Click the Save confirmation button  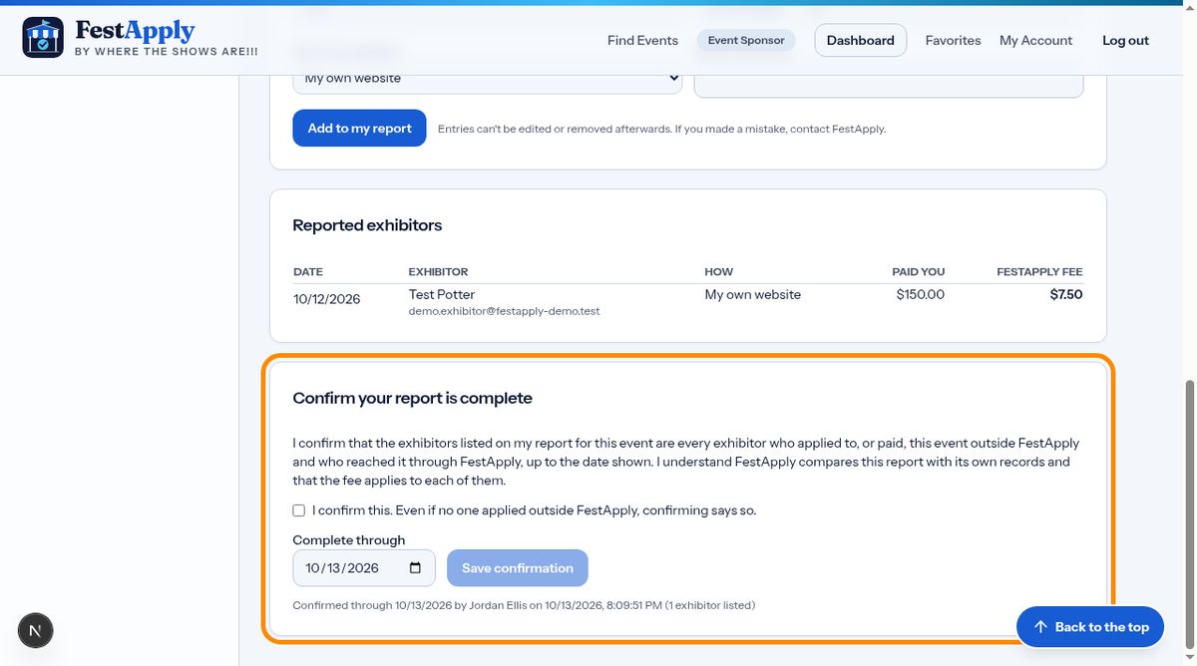point(518,568)
